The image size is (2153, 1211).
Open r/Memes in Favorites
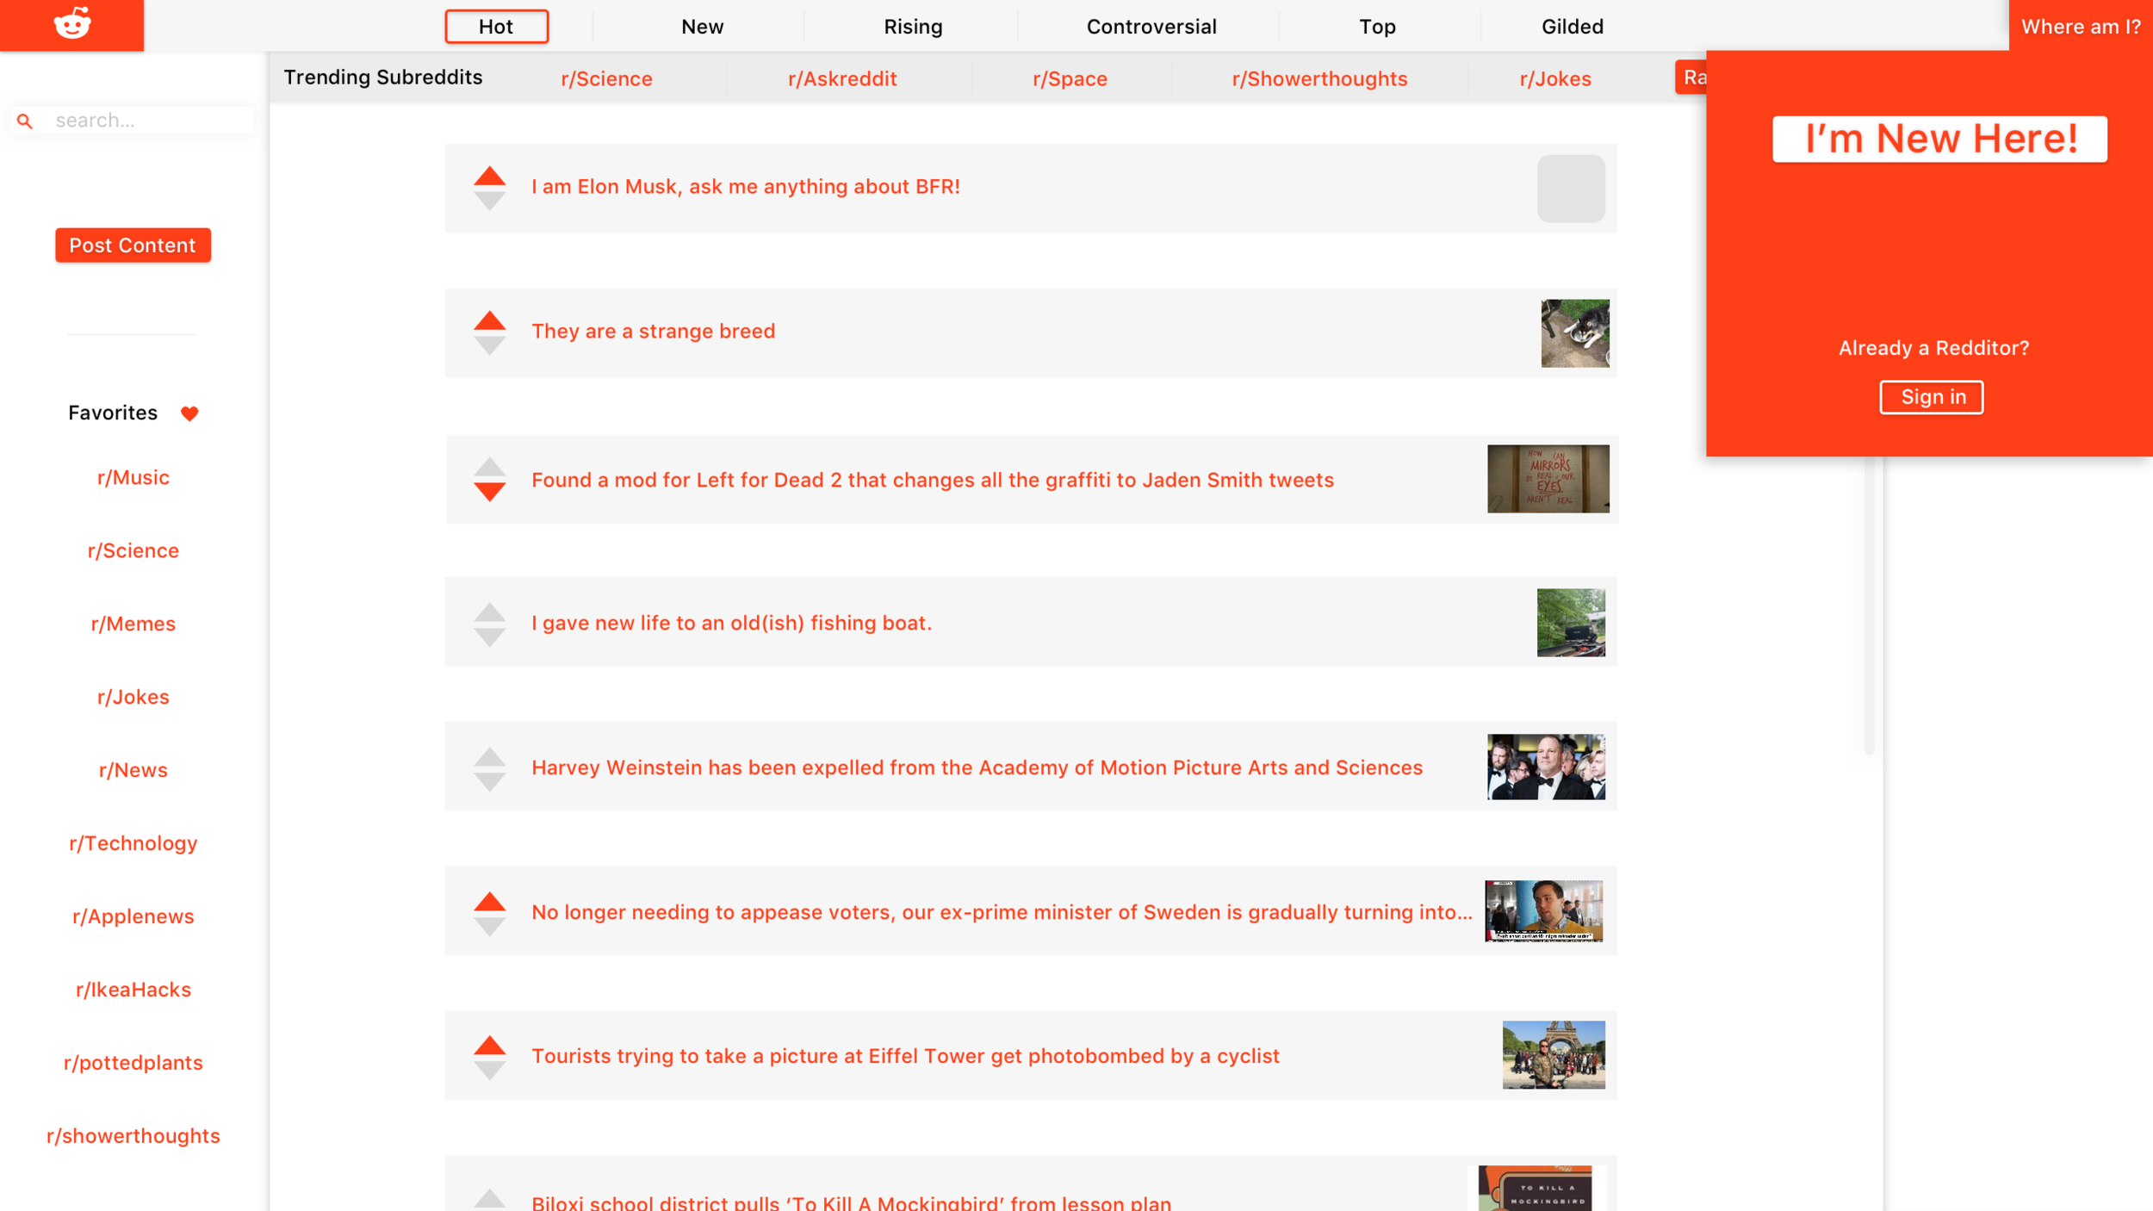pyautogui.click(x=133, y=624)
